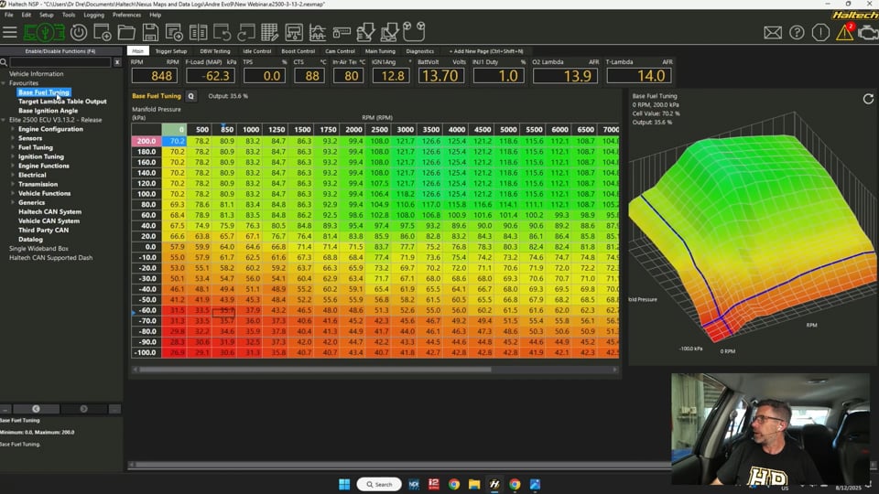Click the back arrow navigation button

tap(36, 409)
